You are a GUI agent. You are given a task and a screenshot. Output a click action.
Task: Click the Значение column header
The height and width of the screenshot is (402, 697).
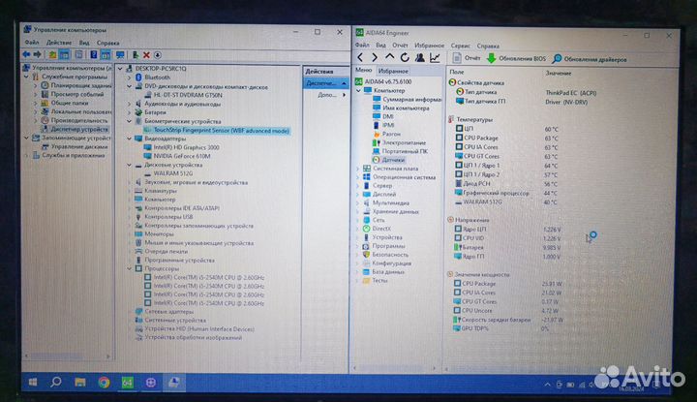(x=559, y=73)
